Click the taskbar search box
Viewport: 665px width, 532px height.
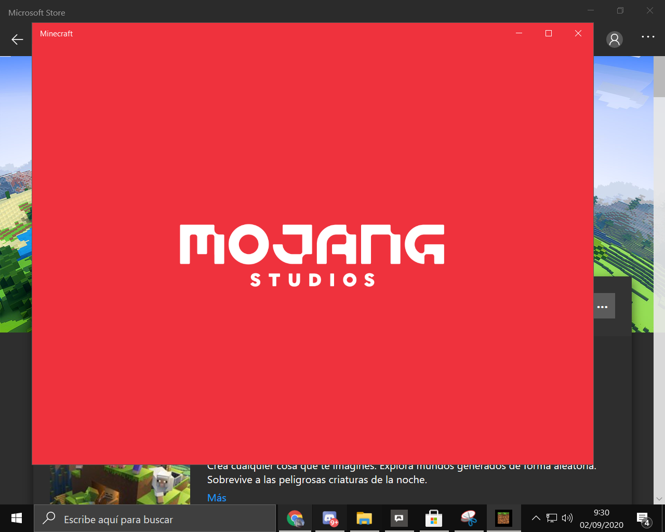(155, 518)
